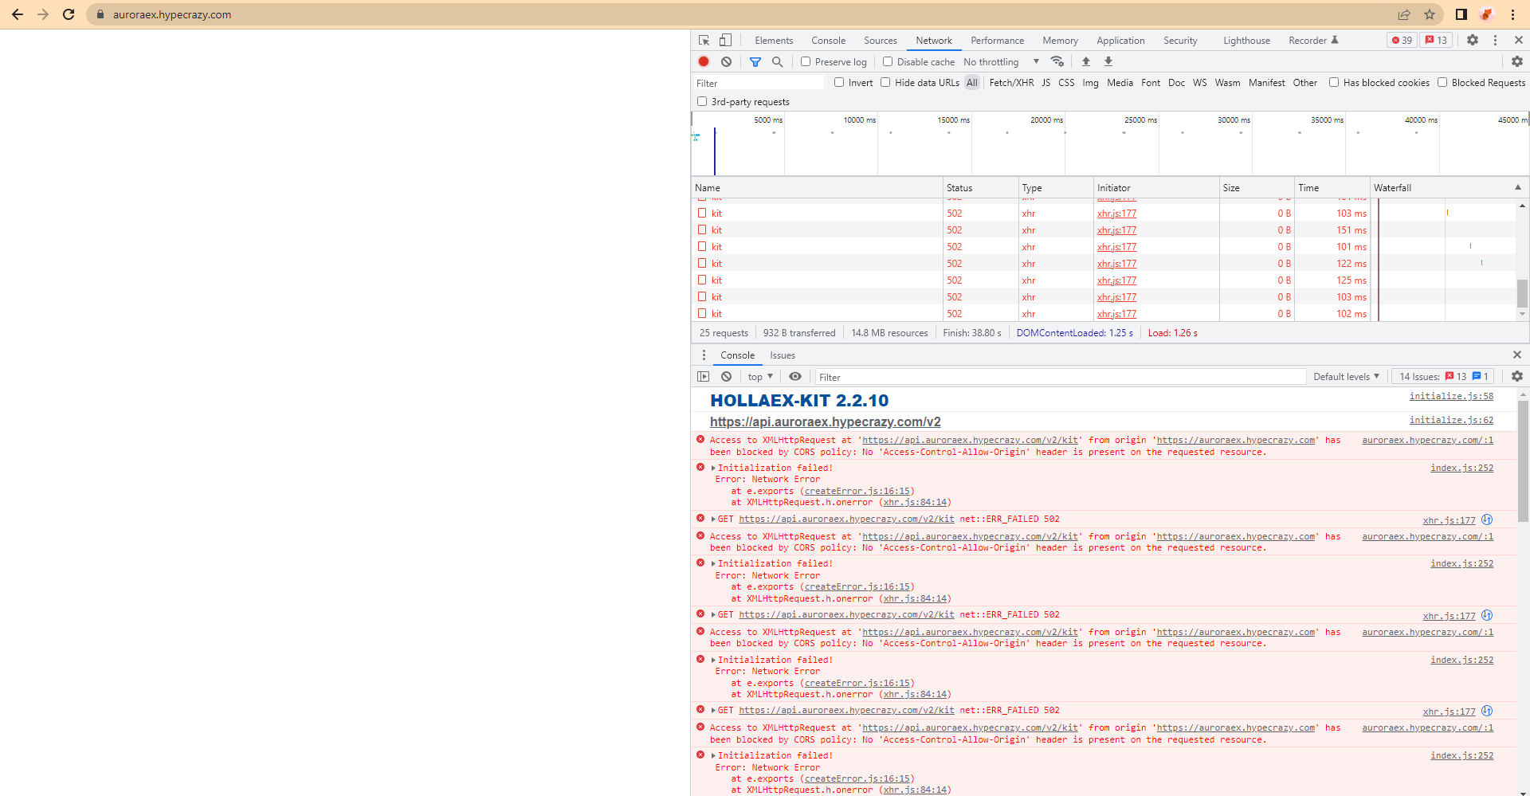This screenshot has height=796, width=1530.
Task: Open the Default levels dropdown
Action: [1346, 377]
